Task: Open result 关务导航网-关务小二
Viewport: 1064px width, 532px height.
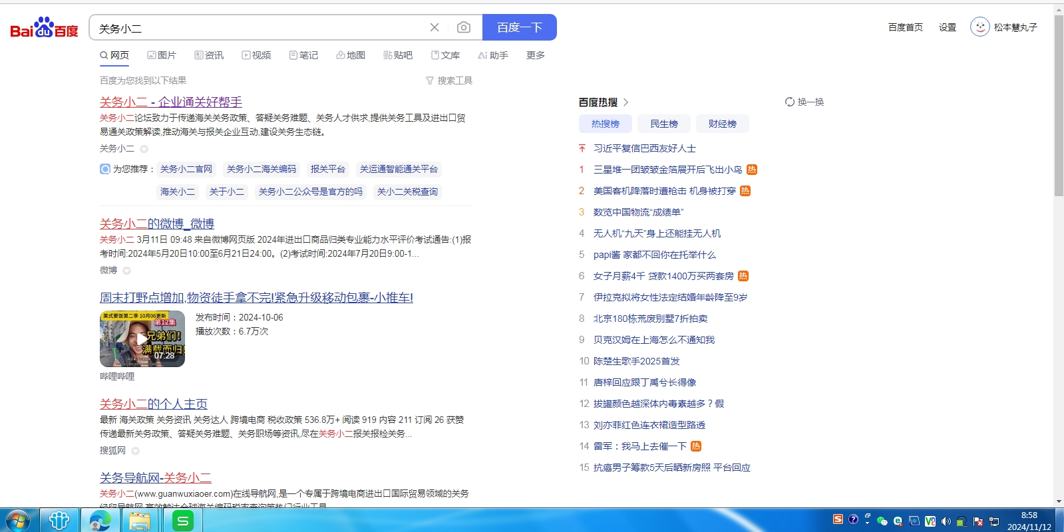Action: (156, 477)
